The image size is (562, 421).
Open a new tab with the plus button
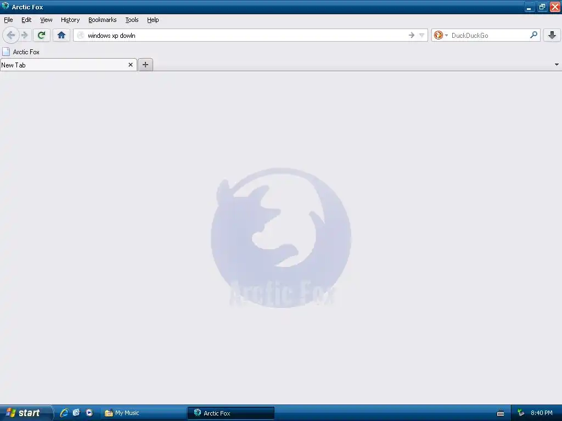(x=145, y=65)
